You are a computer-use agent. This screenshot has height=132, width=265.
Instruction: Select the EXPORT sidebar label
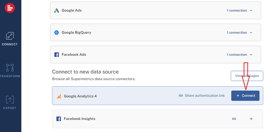[10, 108]
